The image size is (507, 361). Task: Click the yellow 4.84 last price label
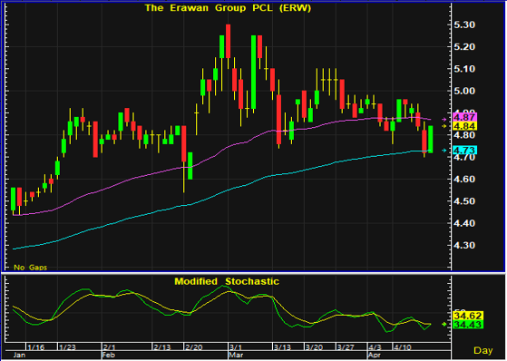pyautogui.click(x=464, y=126)
